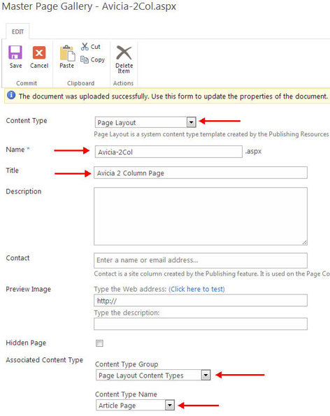Click the 'Delete Item' label in Actions
Image resolution: width=330 pixels, height=416 pixels.
tap(124, 69)
